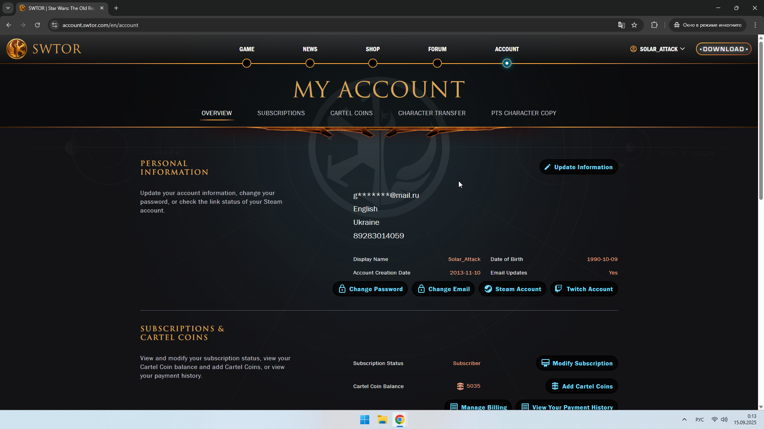Open the SHOP menu

373,49
